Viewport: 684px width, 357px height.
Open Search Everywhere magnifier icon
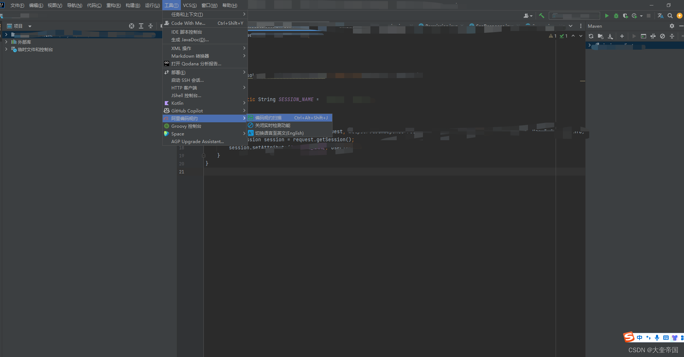(670, 16)
